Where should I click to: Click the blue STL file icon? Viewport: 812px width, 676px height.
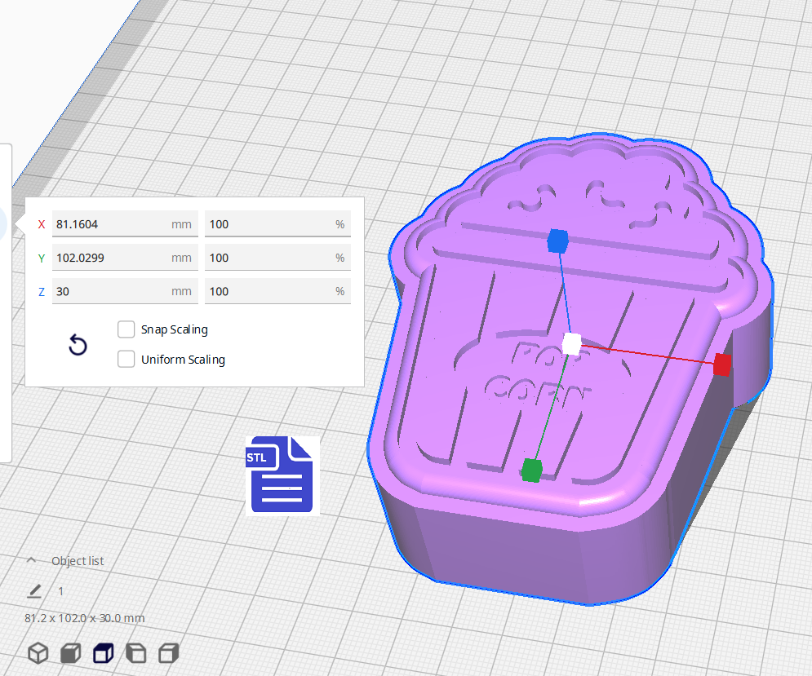click(x=282, y=475)
